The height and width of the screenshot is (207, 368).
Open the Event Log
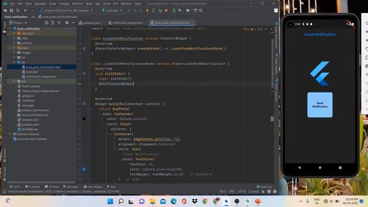pyautogui.click(x=264, y=186)
